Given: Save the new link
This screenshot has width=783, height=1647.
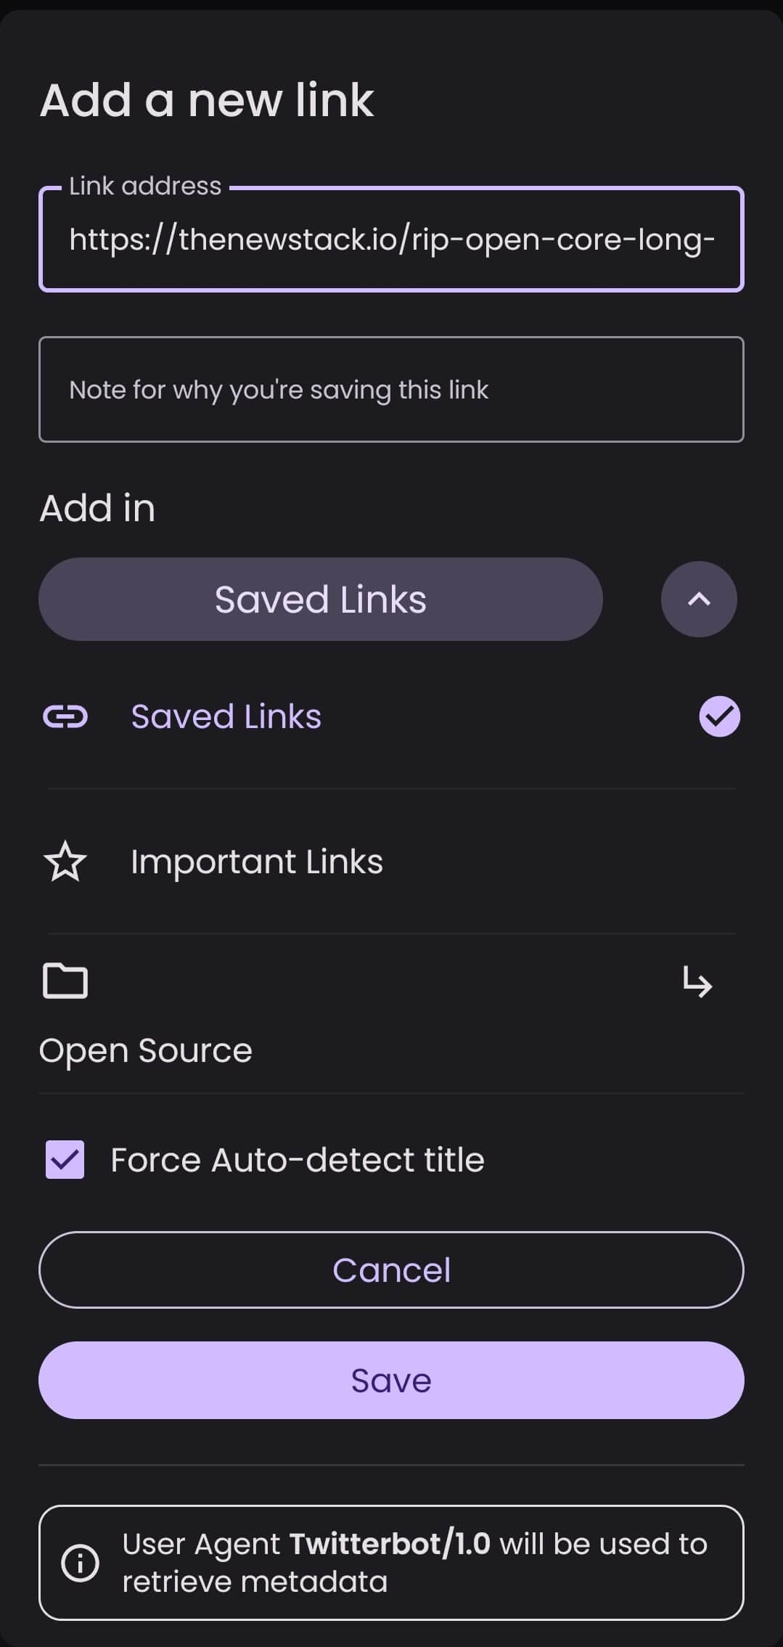Looking at the screenshot, I should click(391, 1380).
